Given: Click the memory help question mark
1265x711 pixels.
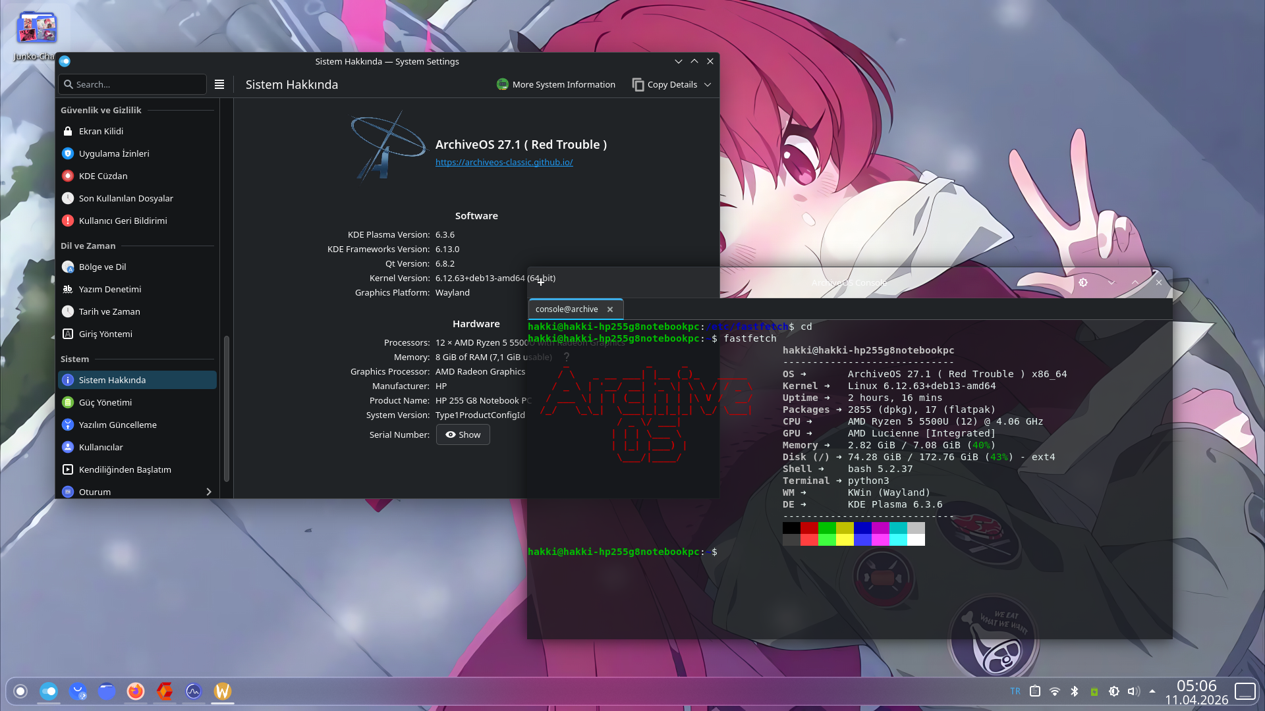Looking at the screenshot, I should pyautogui.click(x=566, y=357).
